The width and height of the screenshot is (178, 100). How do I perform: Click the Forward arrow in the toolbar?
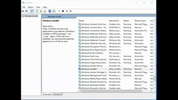[x=26, y=11]
